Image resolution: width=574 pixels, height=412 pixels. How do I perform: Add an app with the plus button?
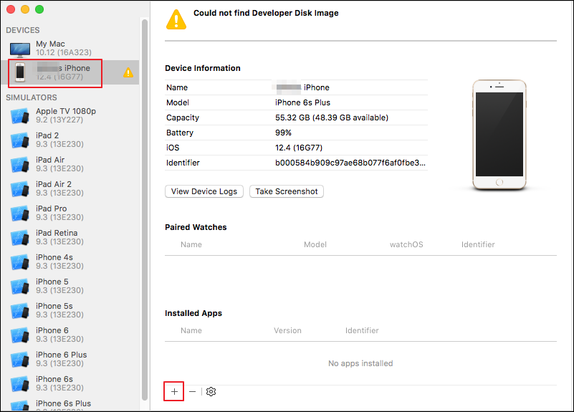pyautogui.click(x=174, y=391)
